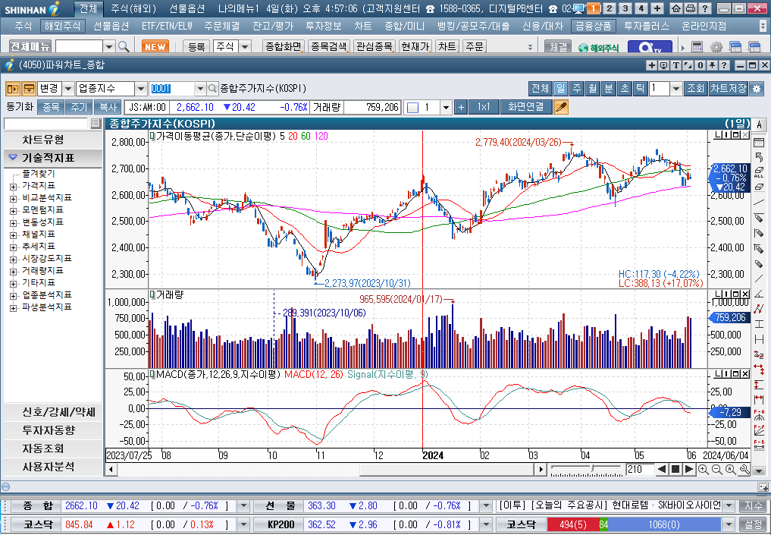The height and width of the screenshot is (535, 771).
Task: Open the calculator tool icon
Action: [x=697, y=47]
